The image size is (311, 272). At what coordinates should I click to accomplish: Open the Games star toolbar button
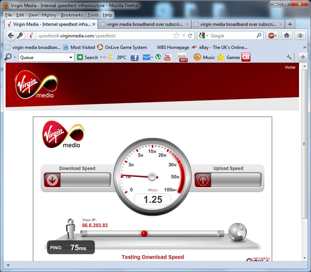point(228,57)
